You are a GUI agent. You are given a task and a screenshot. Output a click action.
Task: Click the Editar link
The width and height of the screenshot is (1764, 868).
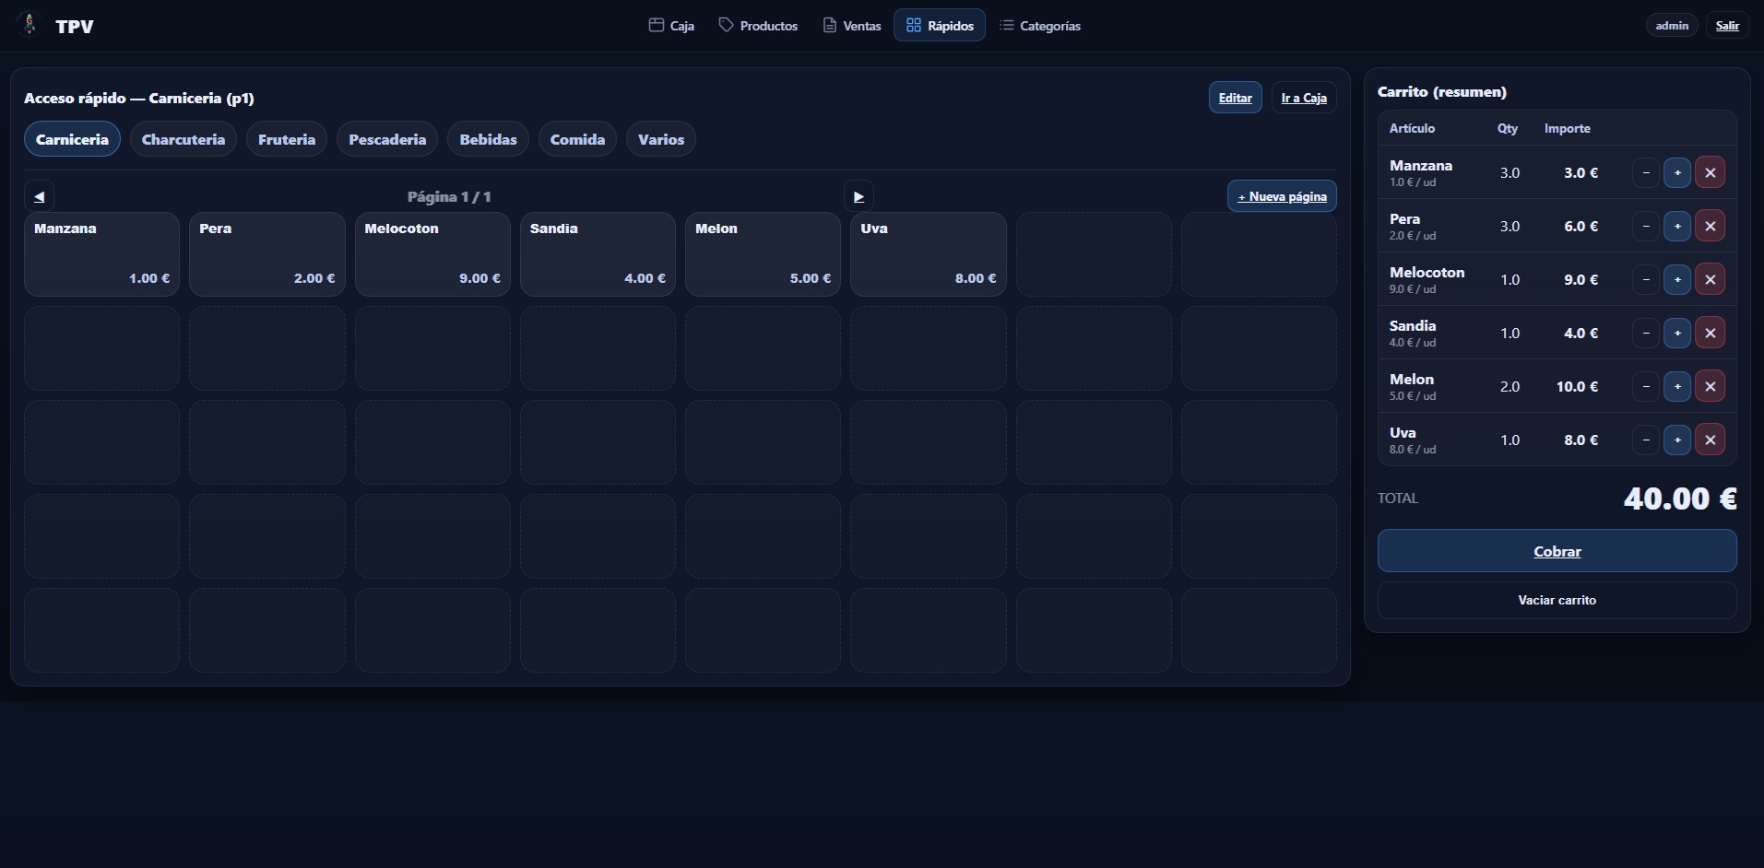1235,97
